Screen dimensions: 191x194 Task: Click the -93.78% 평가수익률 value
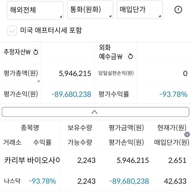coord(173,94)
